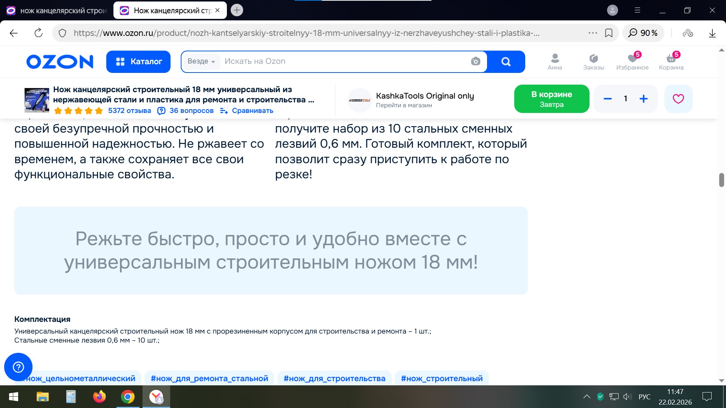The height and width of the screenshot is (408, 726).
Task: Open the 5372 отзыва reviews link
Action: tap(129, 111)
